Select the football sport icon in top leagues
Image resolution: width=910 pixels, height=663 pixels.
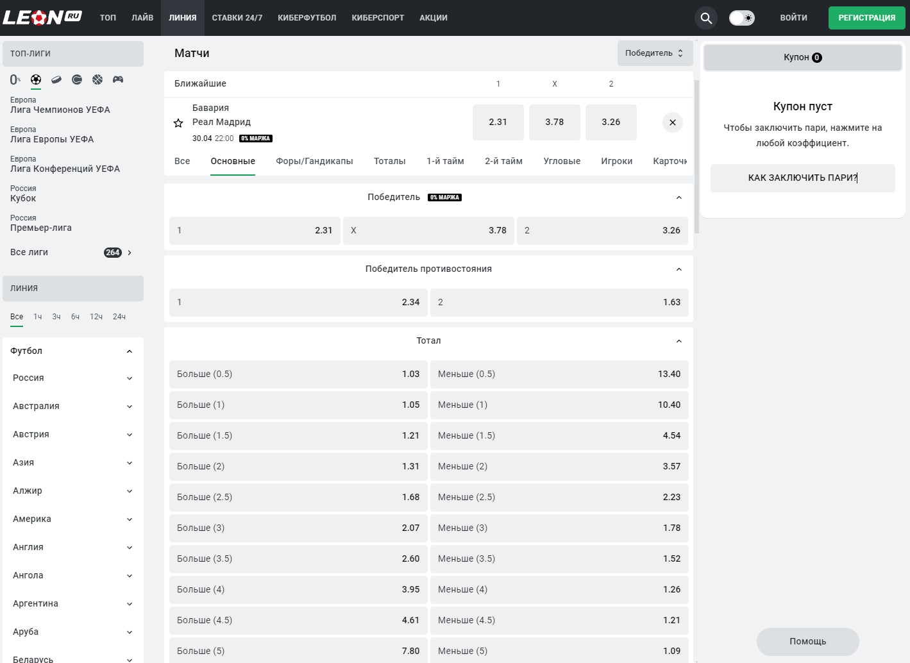[x=36, y=80]
